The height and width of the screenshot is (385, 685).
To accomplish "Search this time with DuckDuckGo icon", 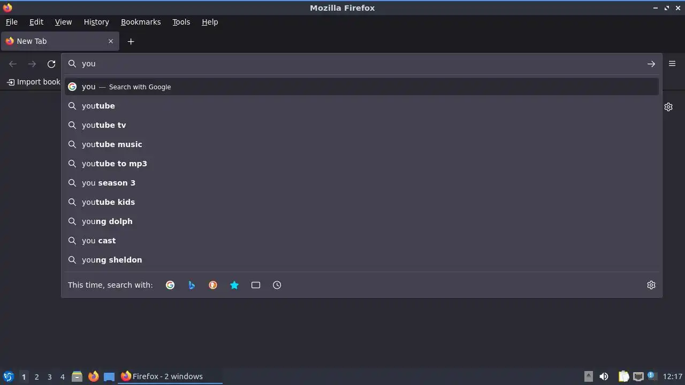I will 213,285.
